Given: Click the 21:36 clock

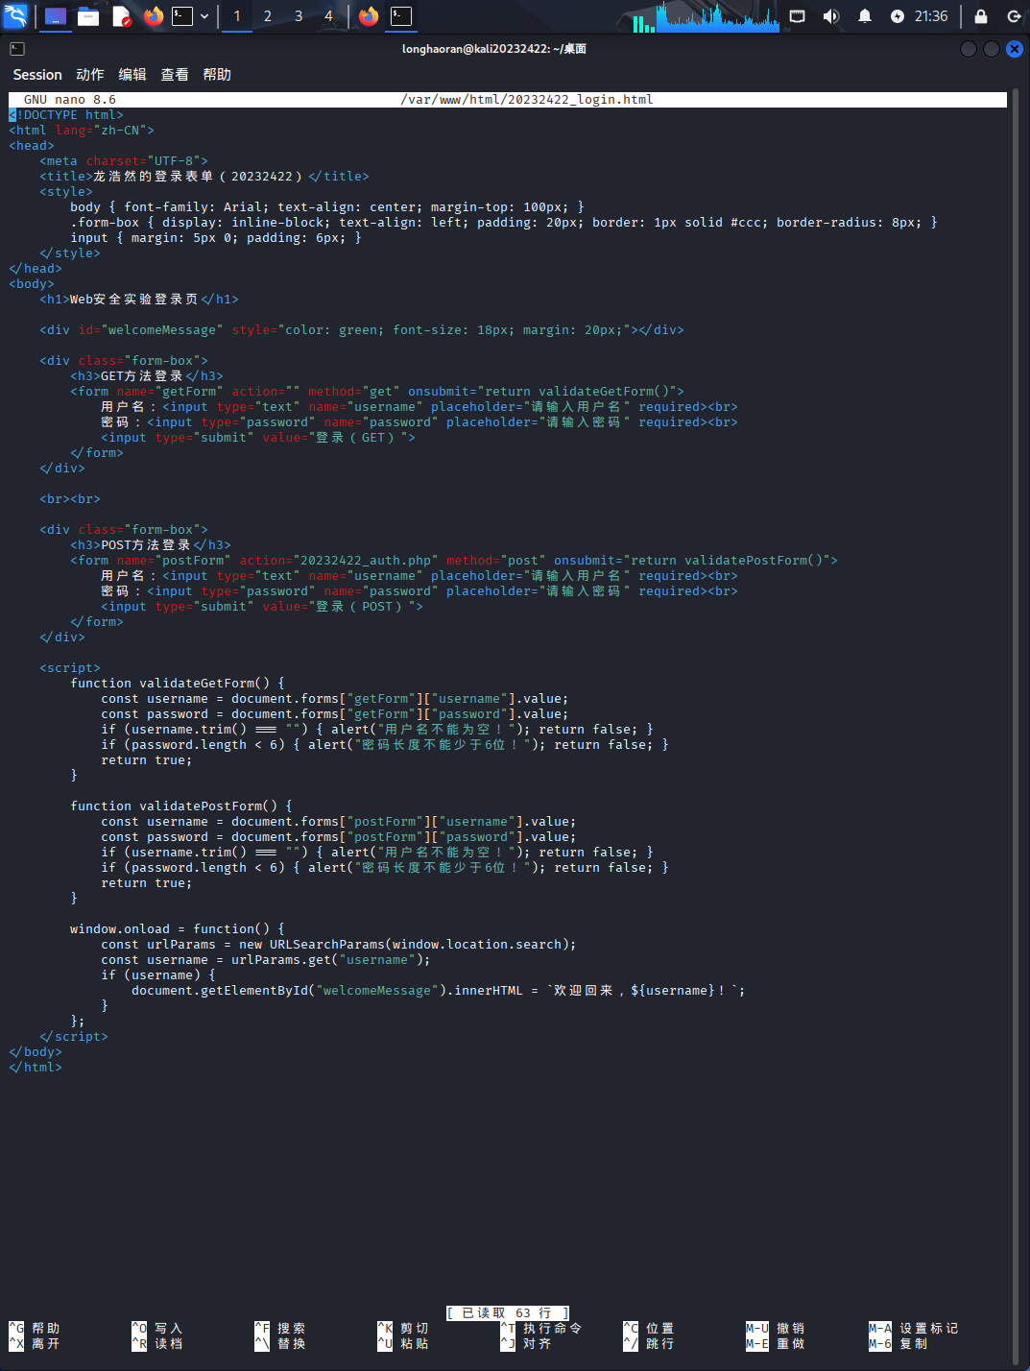Looking at the screenshot, I should point(931,16).
